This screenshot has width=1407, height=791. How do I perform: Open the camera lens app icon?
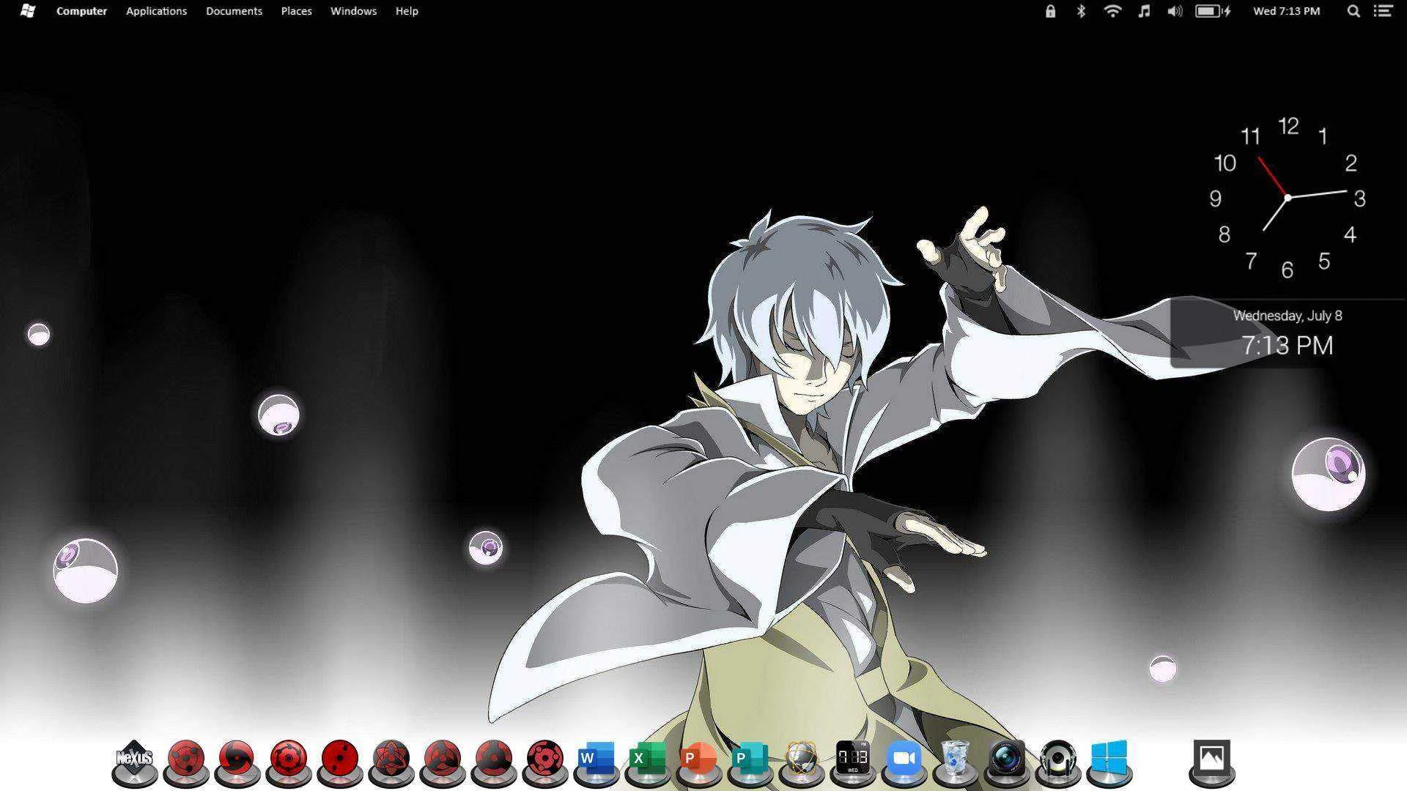point(1006,759)
